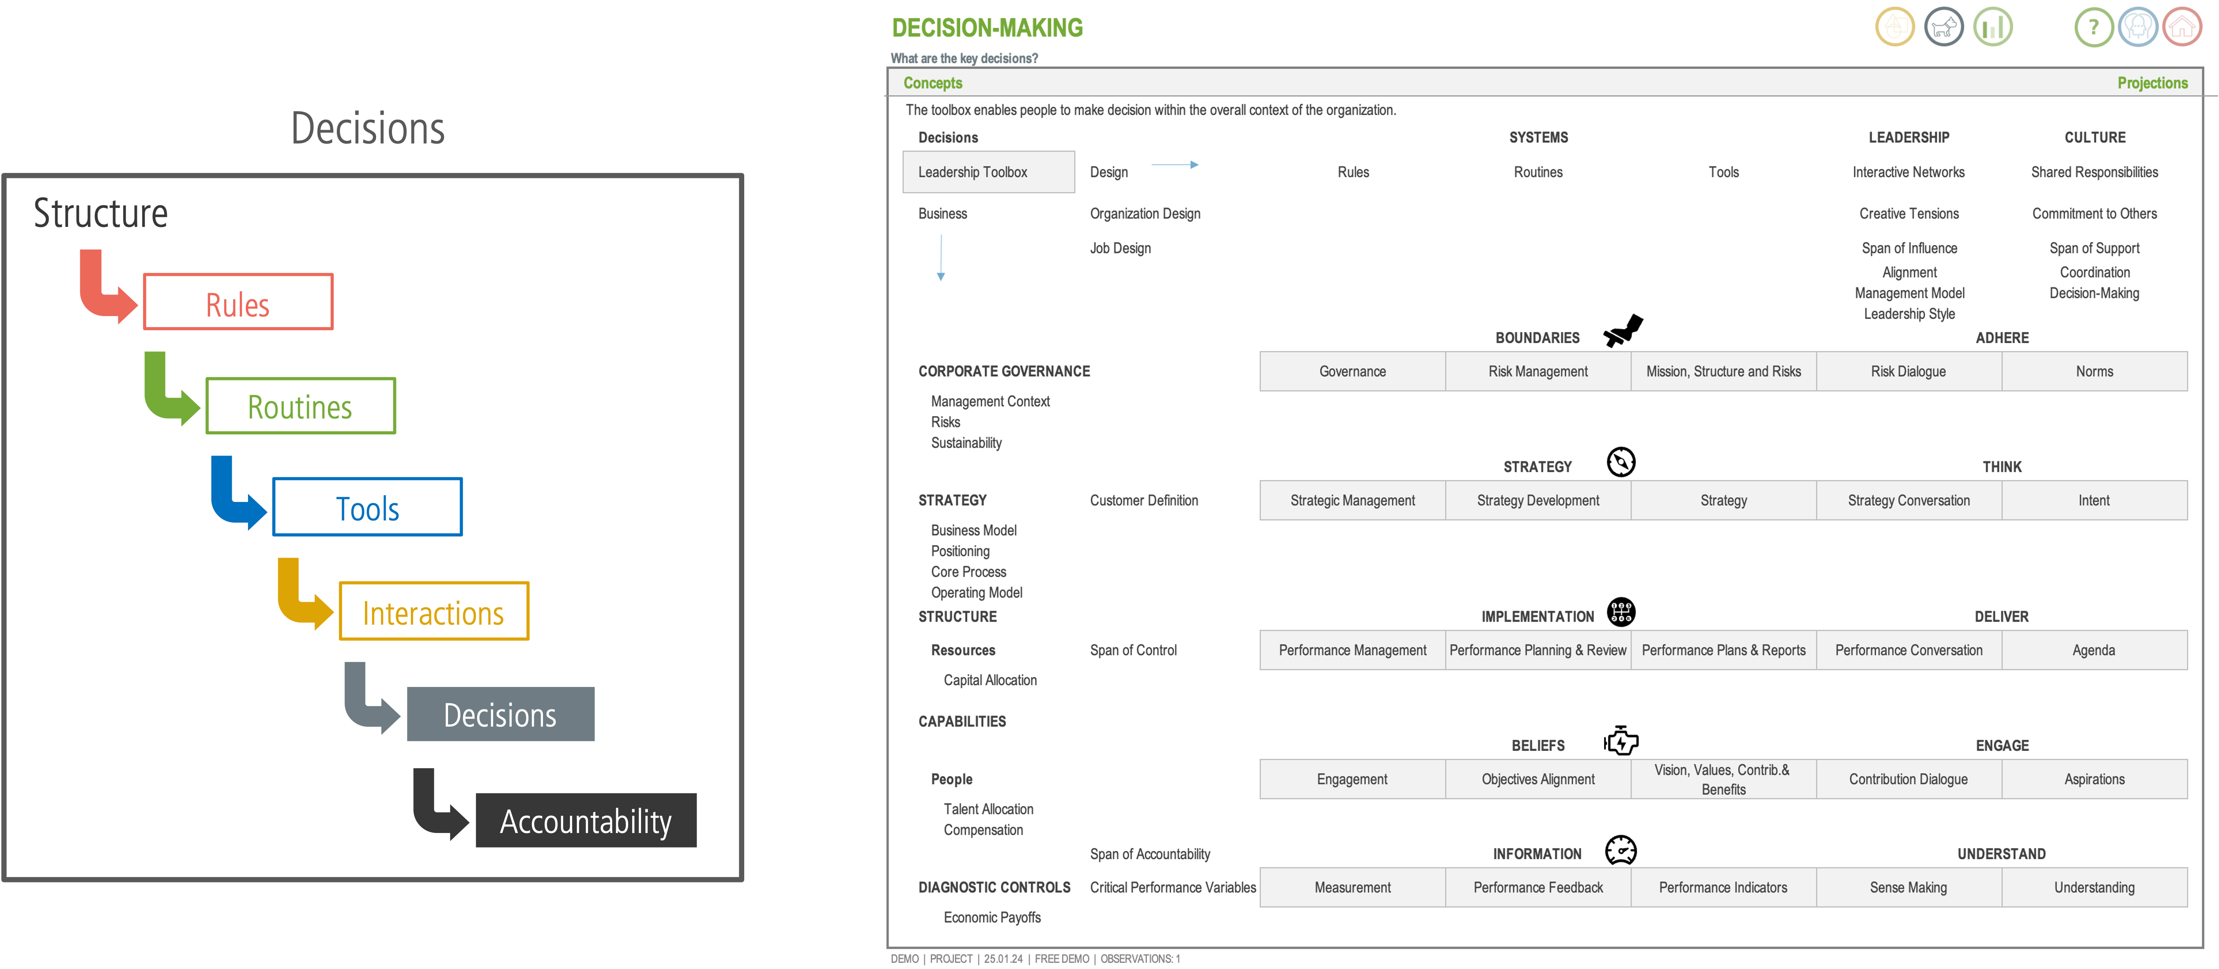Select the Aspirations cell
Image resolution: width=2219 pixels, height=969 pixels.
pyautogui.click(x=2094, y=780)
